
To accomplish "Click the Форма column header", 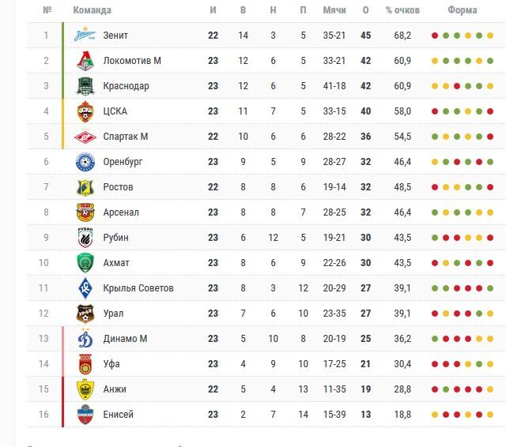I will pyautogui.click(x=463, y=10).
